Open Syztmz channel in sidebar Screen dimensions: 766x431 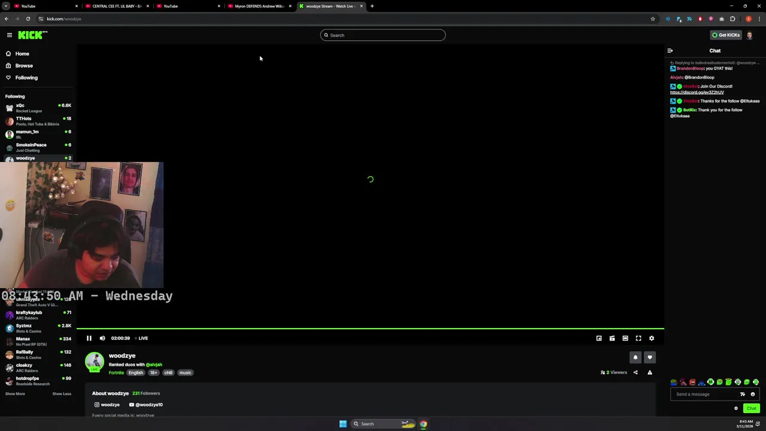pos(38,328)
